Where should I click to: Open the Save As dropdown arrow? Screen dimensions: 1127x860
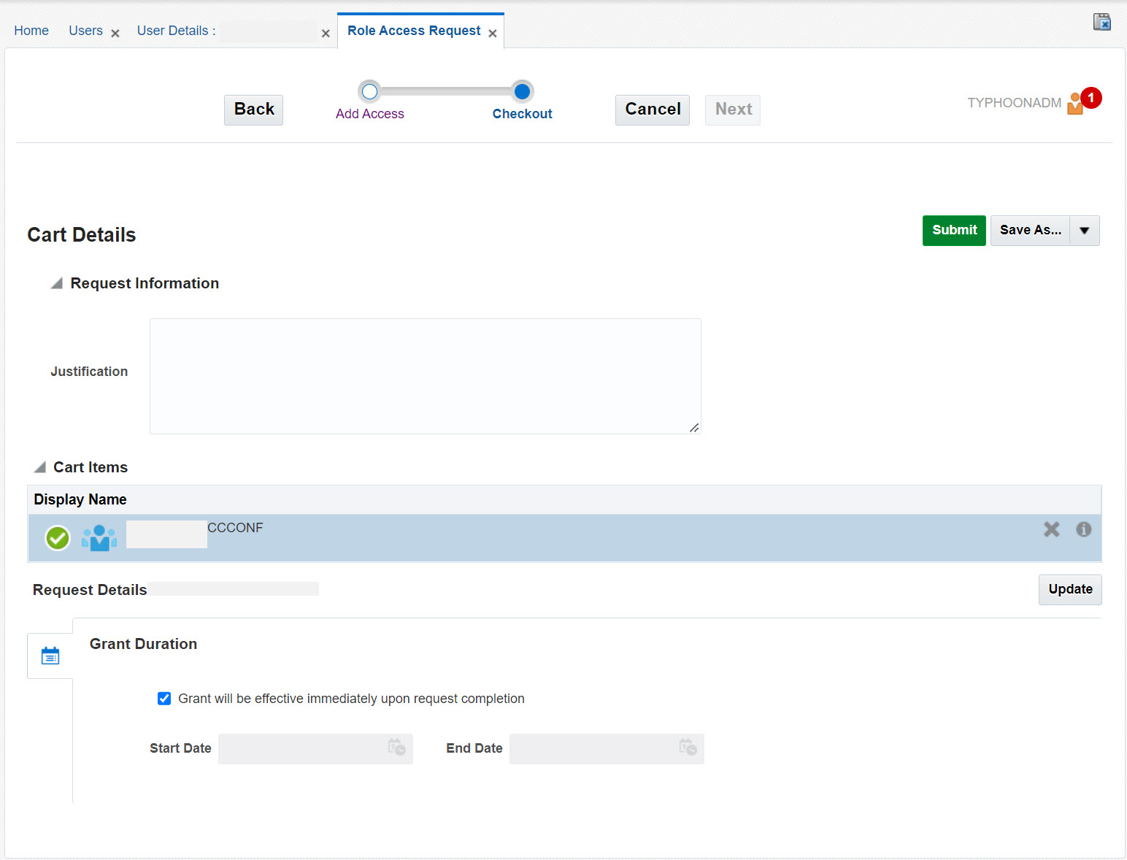(1085, 230)
